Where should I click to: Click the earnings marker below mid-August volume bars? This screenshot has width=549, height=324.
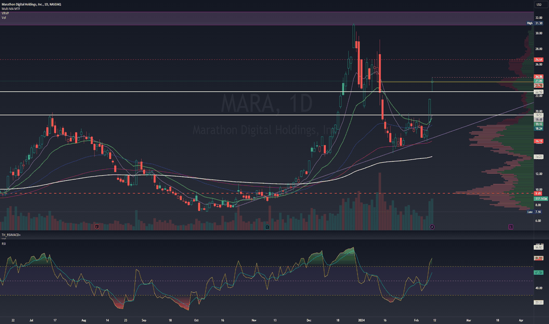(97, 227)
